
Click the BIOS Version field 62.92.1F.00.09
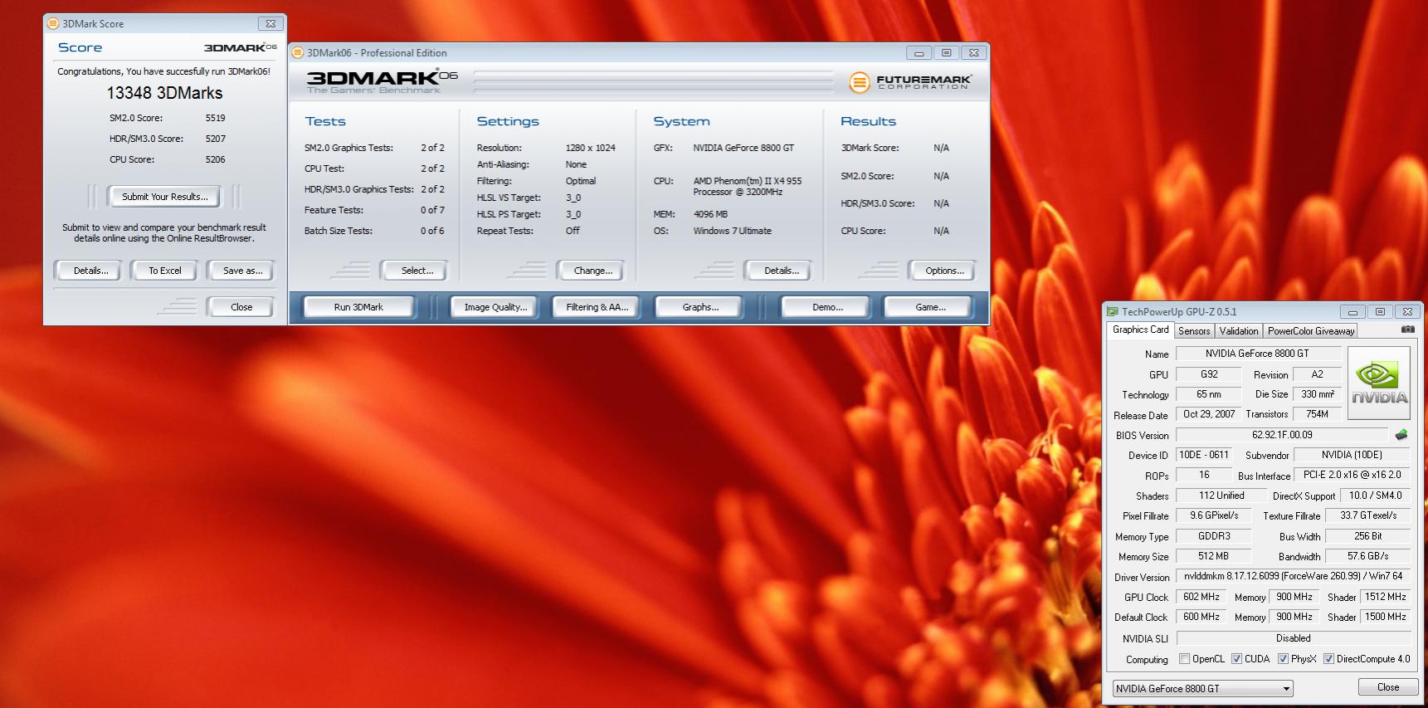coord(1282,435)
